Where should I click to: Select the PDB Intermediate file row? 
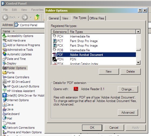pos(94,50)
